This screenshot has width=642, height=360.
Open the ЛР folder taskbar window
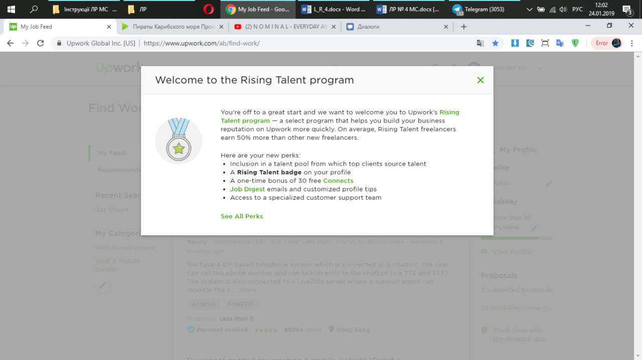(159, 9)
